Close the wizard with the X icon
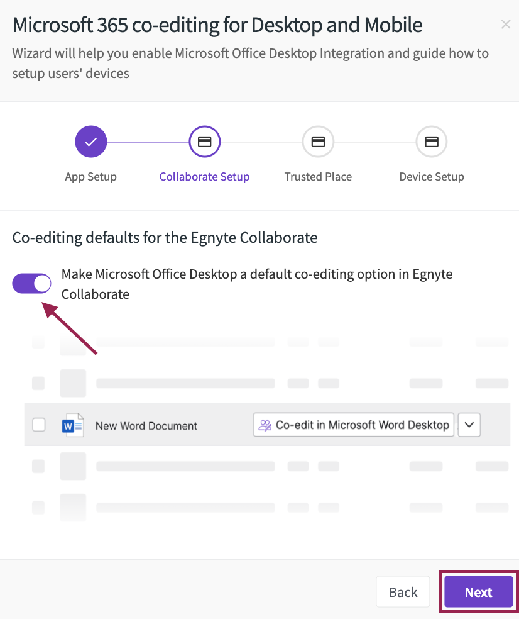The height and width of the screenshot is (619, 519). [506, 25]
